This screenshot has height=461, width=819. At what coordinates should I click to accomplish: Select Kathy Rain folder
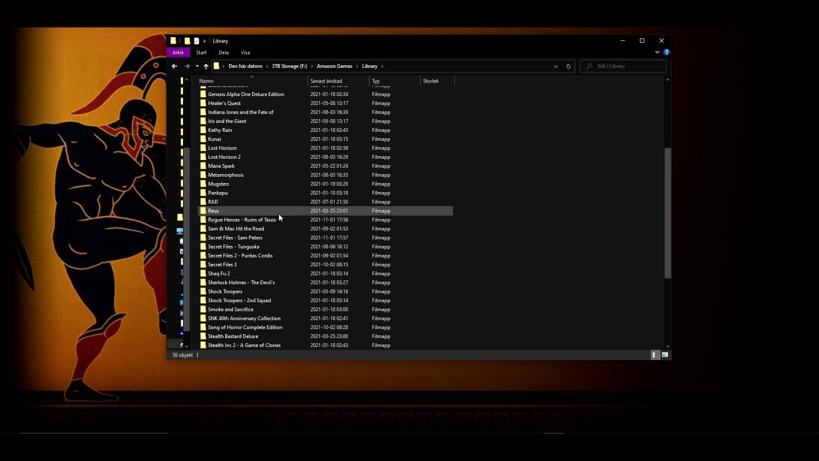coord(220,130)
